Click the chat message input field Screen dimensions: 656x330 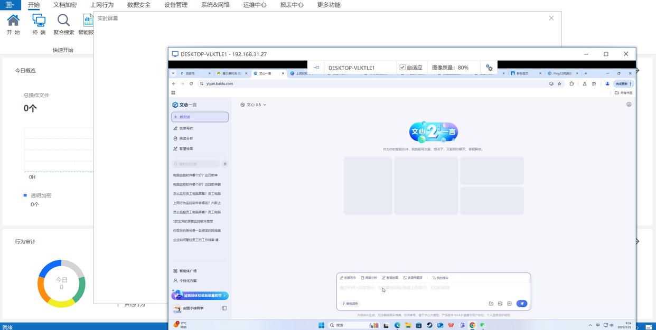[433, 288]
